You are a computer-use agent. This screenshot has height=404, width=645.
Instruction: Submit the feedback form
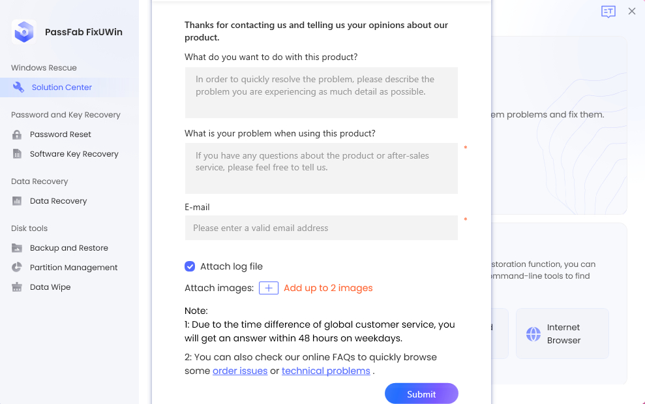421,394
